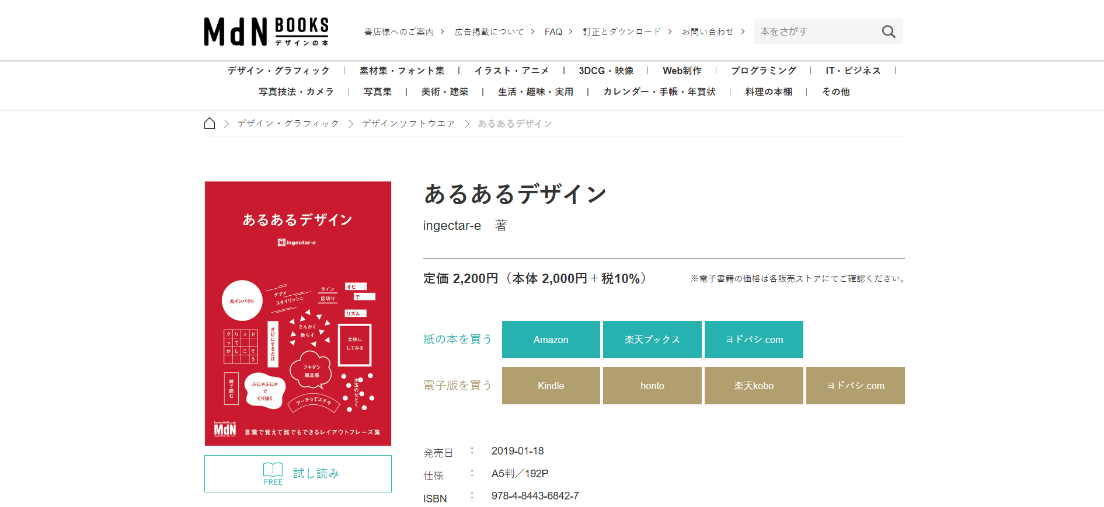Open 広告掲載について link
This screenshot has height=507, width=1104.
[489, 32]
